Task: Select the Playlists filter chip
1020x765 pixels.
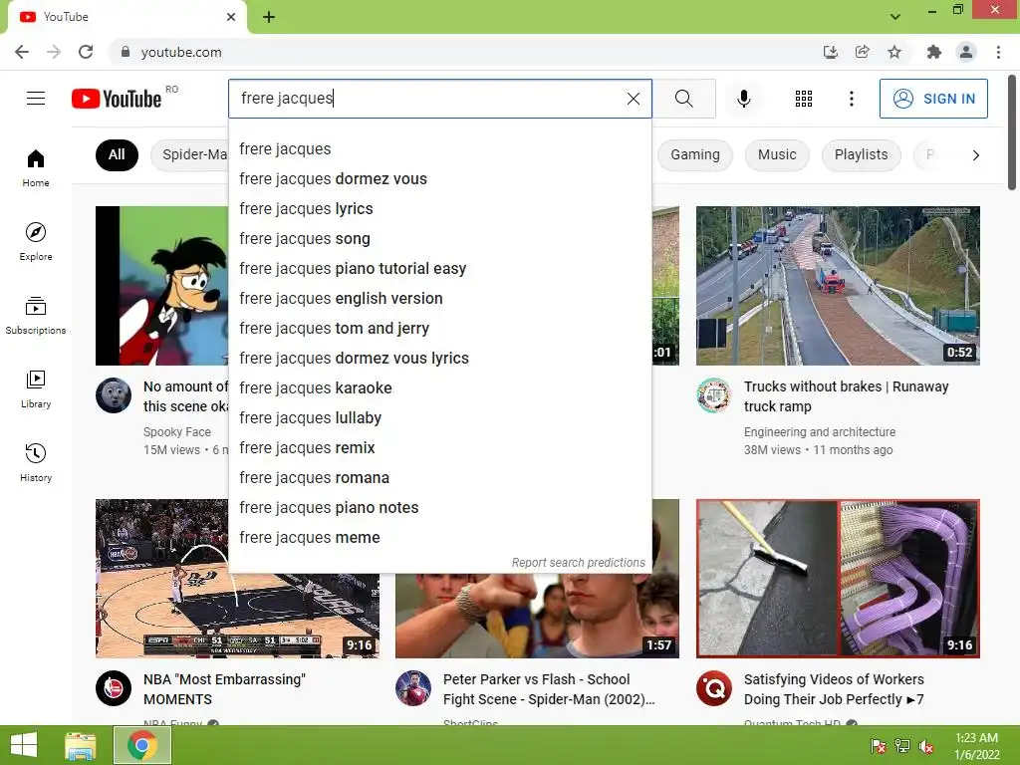Action: coord(861,154)
